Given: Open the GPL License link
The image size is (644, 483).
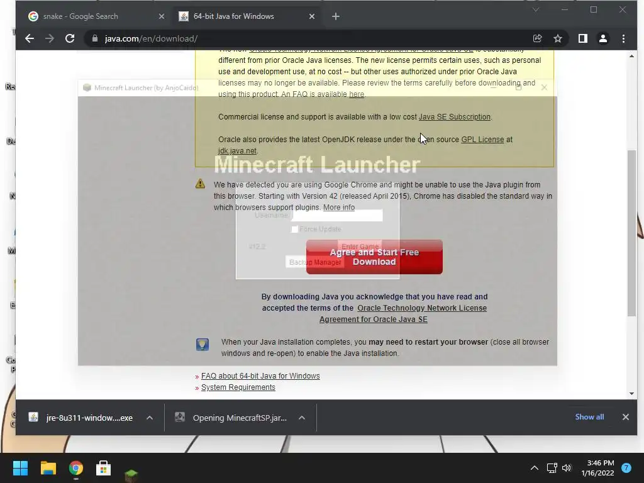Looking at the screenshot, I should click(x=482, y=140).
